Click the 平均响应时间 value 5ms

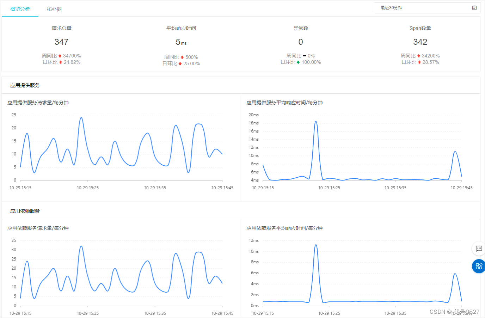[x=181, y=42]
